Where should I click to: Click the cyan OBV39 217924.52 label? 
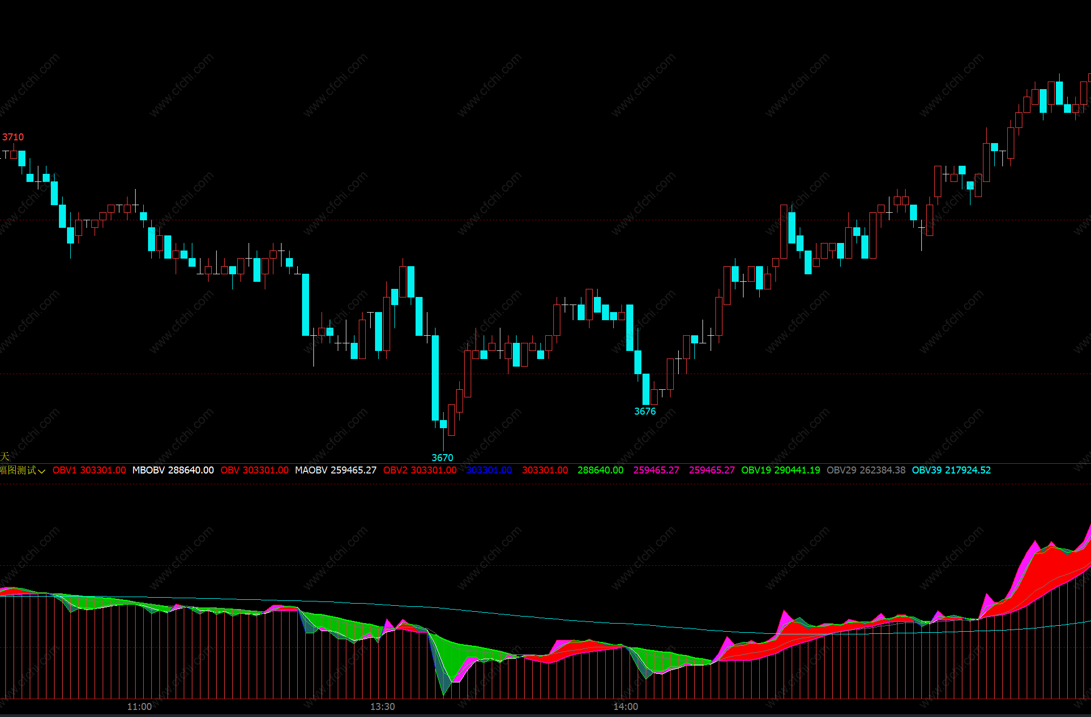point(951,470)
